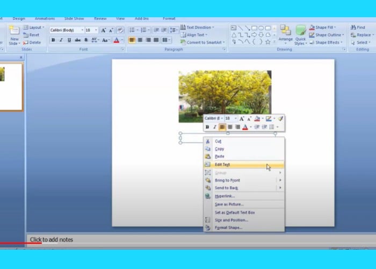The width and height of the screenshot is (376, 269).
Task: Open the Shape Effects menu
Action: tap(326, 43)
